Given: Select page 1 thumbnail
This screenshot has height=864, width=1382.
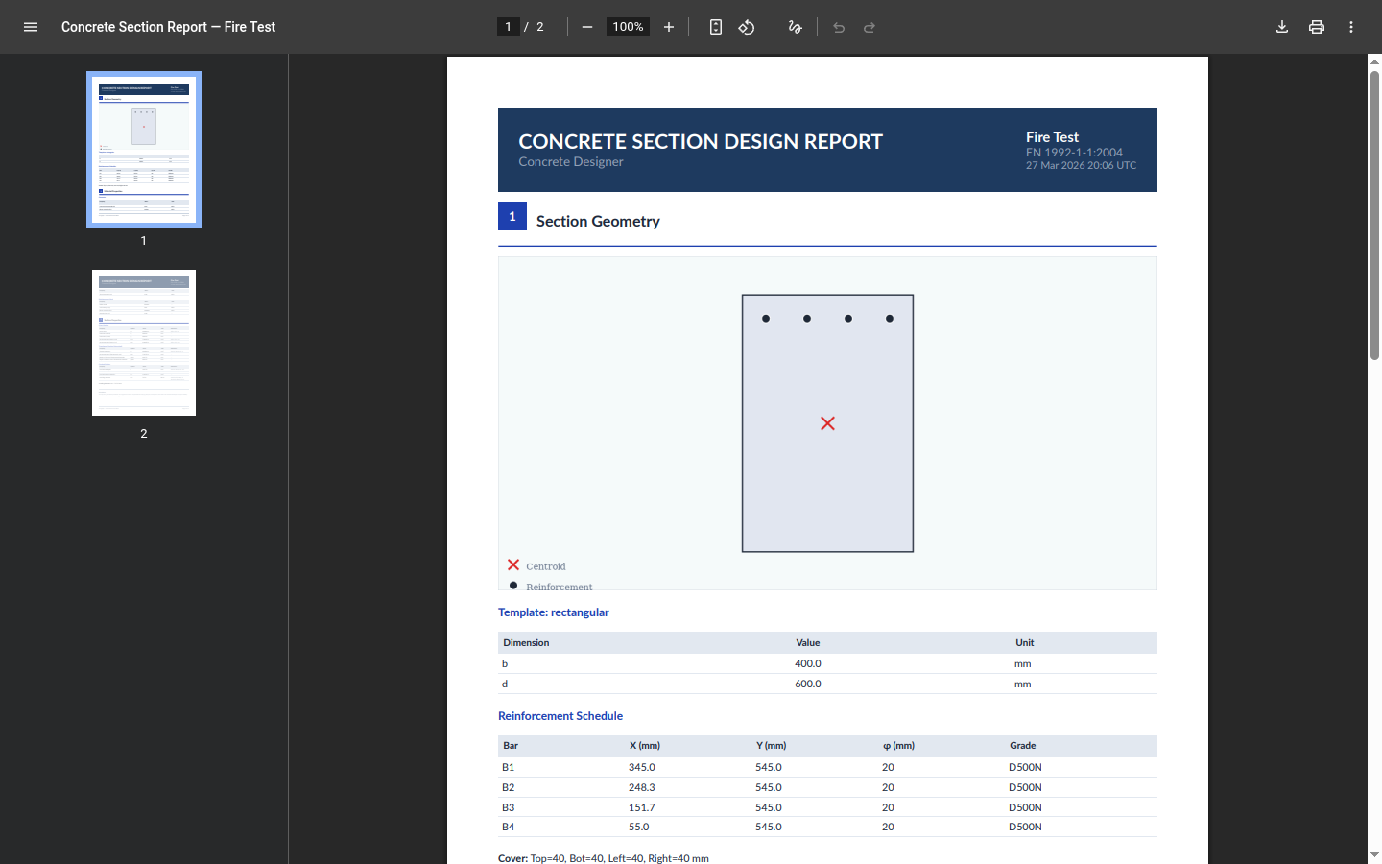Looking at the screenshot, I should pos(144,150).
